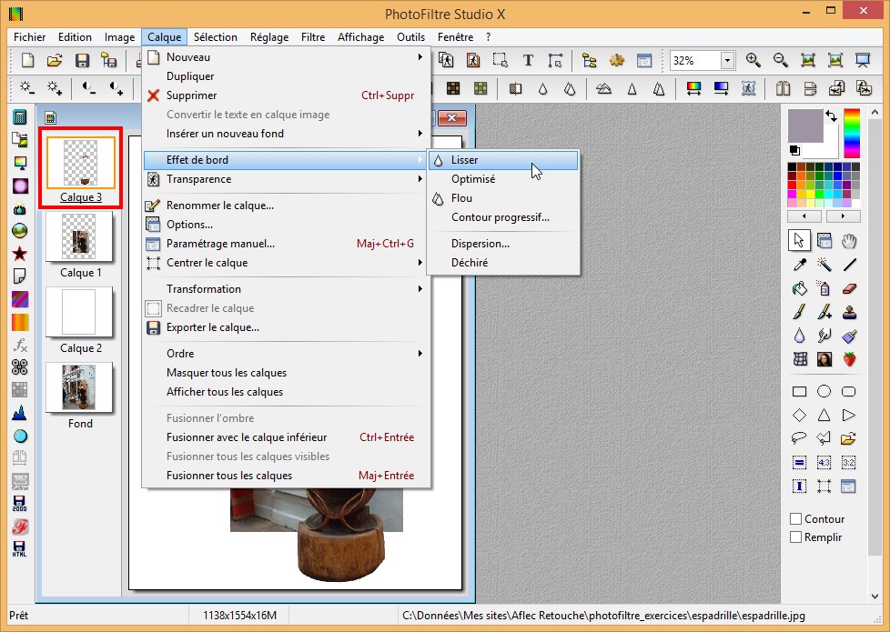Click Options... in the Calque menu
890x632 pixels.
286,225
